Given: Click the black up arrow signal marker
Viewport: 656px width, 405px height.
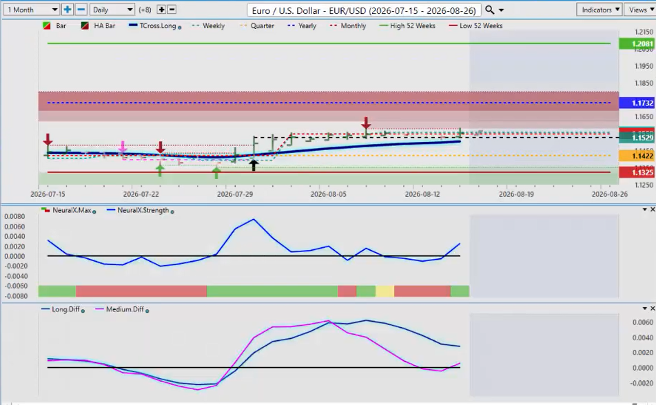Looking at the screenshot, I should point(254,165).
